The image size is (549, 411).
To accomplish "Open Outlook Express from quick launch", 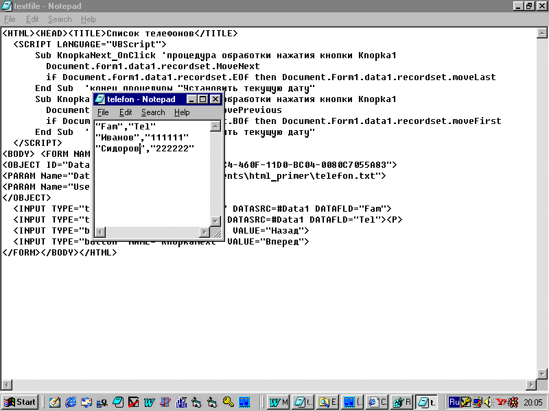I will (86, 402).
